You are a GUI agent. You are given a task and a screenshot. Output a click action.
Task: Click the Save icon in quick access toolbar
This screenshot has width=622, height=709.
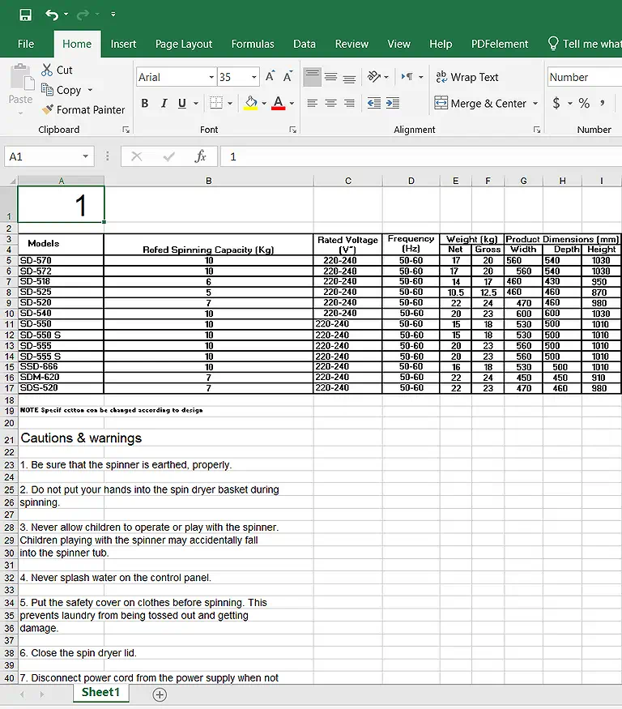25,15
